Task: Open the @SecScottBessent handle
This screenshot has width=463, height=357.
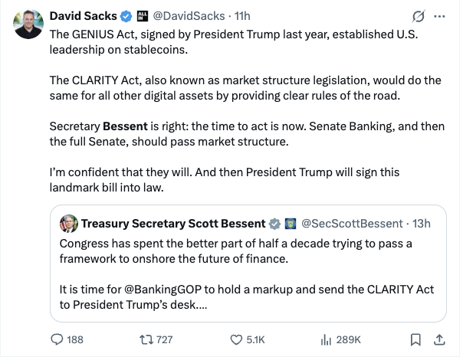Action: click(x=353, y=224)
